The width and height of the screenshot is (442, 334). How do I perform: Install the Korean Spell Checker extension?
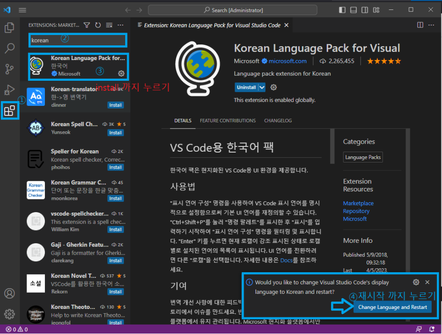(116, 133)
